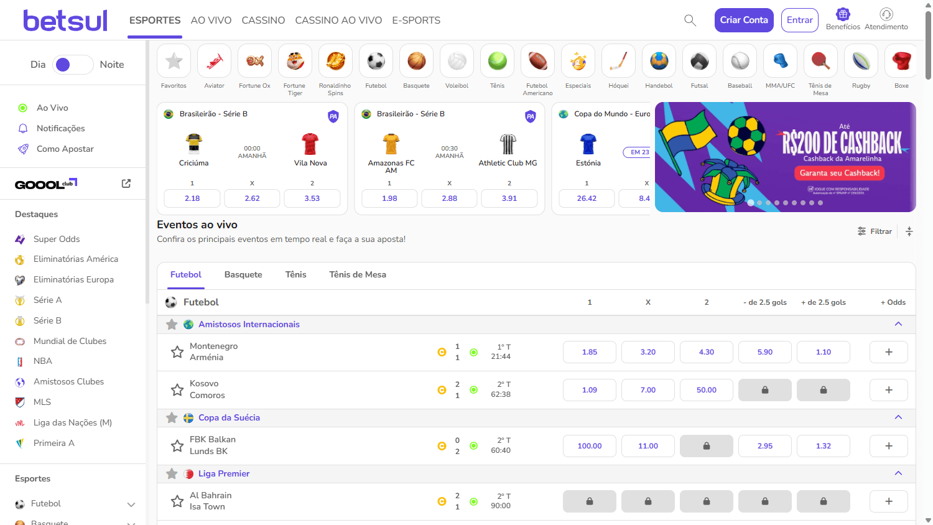Open the Basquete live events tab
This screenshot has width=933, height=525.
coord(243,274)
